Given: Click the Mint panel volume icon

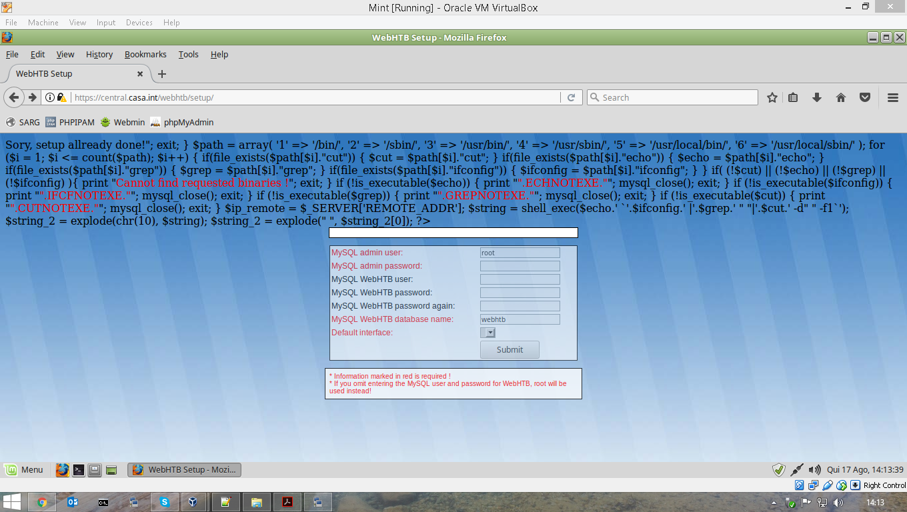Looking at the screenshot, I should [x=814, y=470].
